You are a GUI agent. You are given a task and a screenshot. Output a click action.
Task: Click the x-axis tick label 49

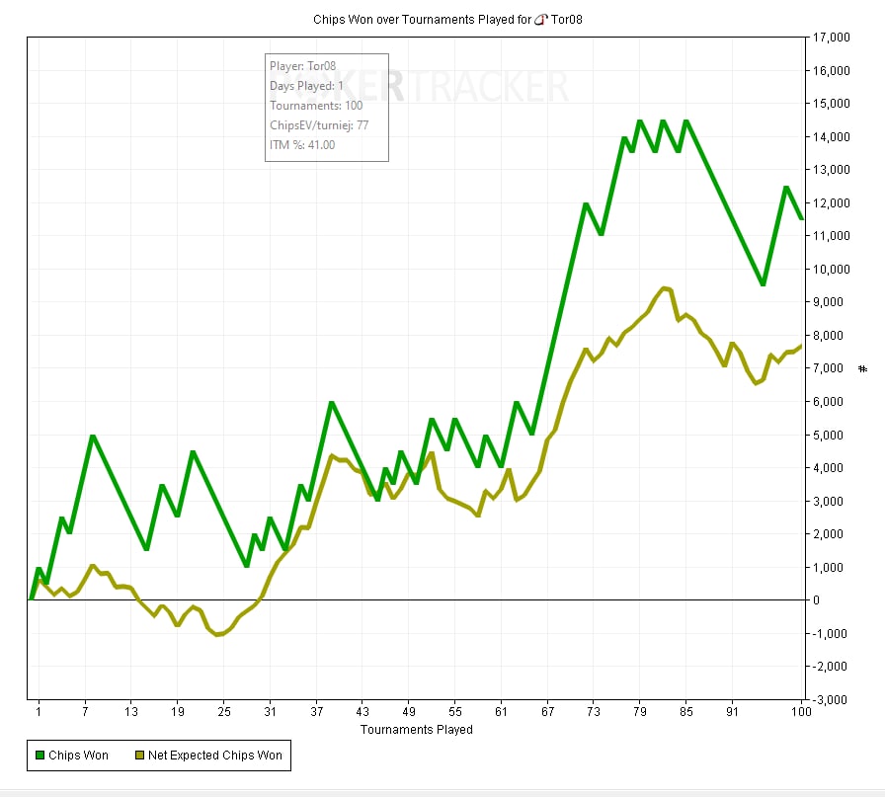(x=409, y=711)
